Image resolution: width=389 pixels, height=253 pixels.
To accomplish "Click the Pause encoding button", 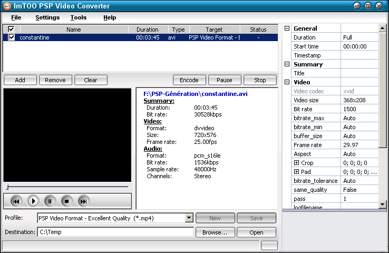I will pyautogui.click(x=225, y=80).
